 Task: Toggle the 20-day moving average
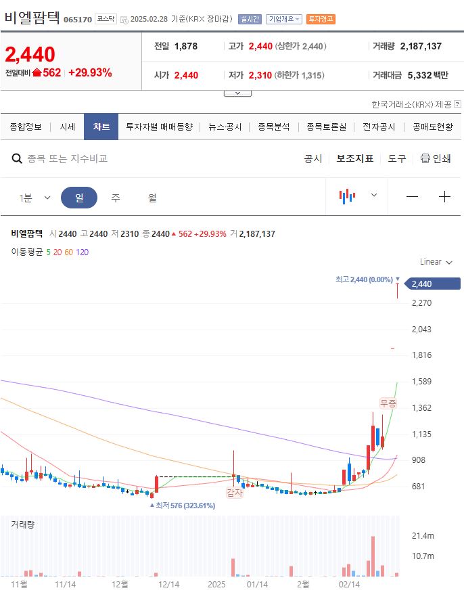[57, 252]
